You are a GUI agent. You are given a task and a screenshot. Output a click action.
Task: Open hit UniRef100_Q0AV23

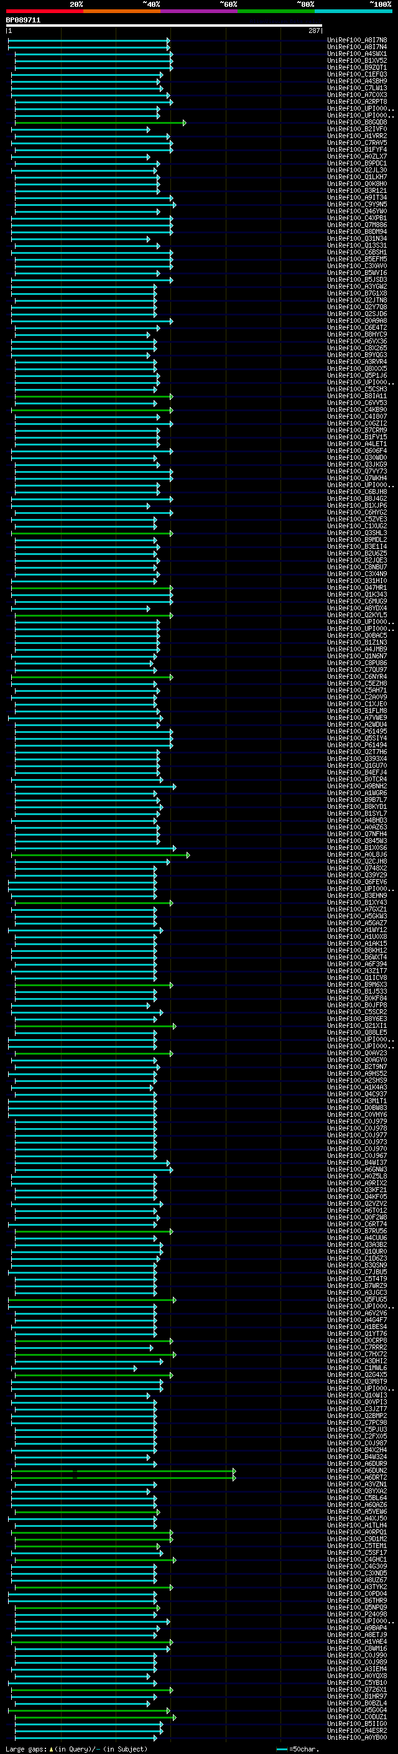tap(357, 1053)
